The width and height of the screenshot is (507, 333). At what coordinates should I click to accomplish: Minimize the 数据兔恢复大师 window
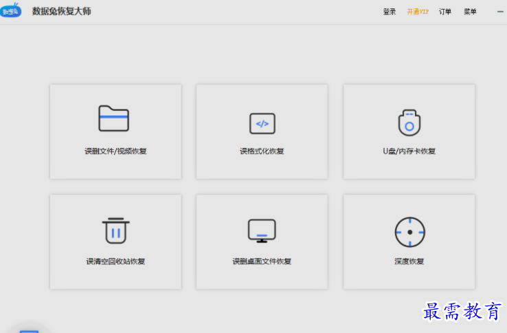[500, 12]
